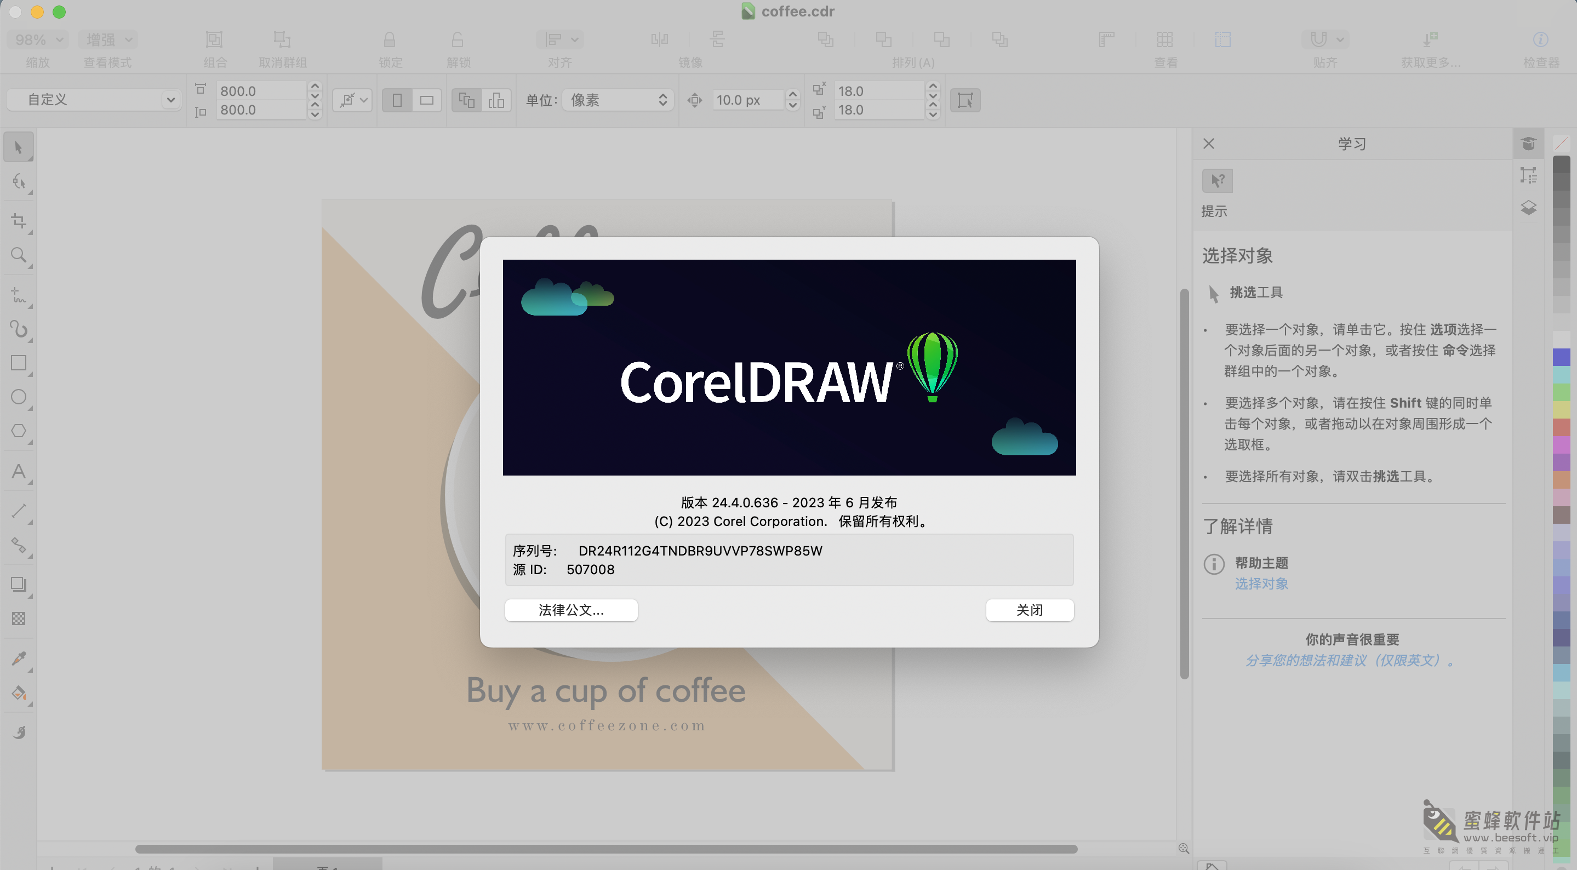
Task: Click the page width input field
Action: (261, 90)
